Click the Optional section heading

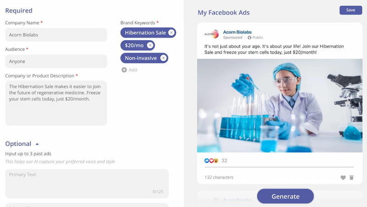pos(18,144)
